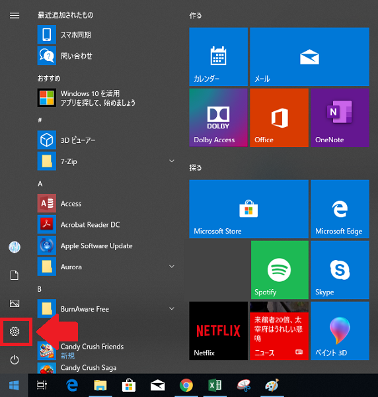Open Documents from Start sidebar
The height and width of the screenshot is (397, 378).
(x=15, y=275)
